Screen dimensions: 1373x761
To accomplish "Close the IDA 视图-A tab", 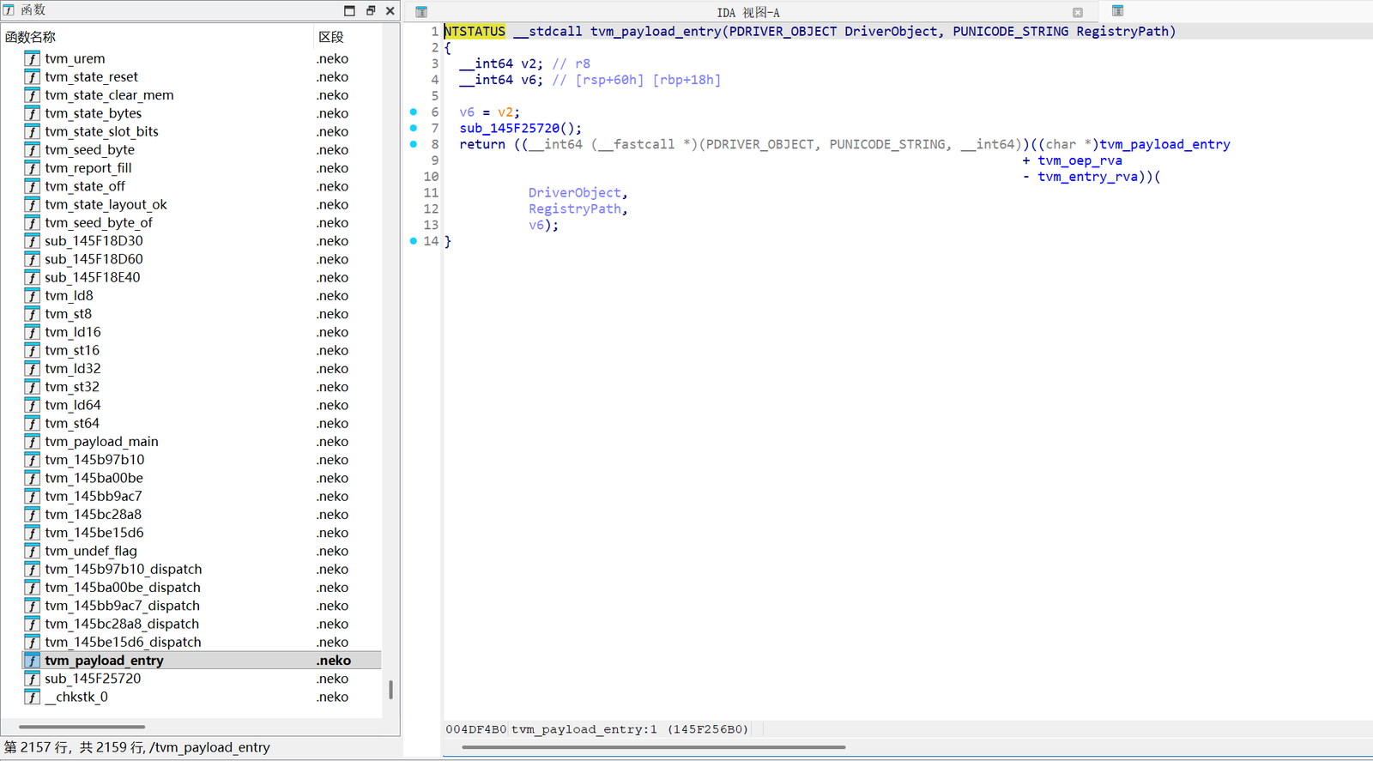I will coord(1078,12).
